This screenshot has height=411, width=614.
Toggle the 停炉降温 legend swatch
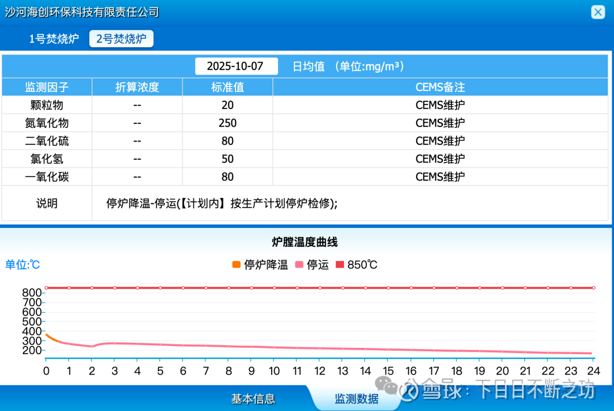(236, 264)
